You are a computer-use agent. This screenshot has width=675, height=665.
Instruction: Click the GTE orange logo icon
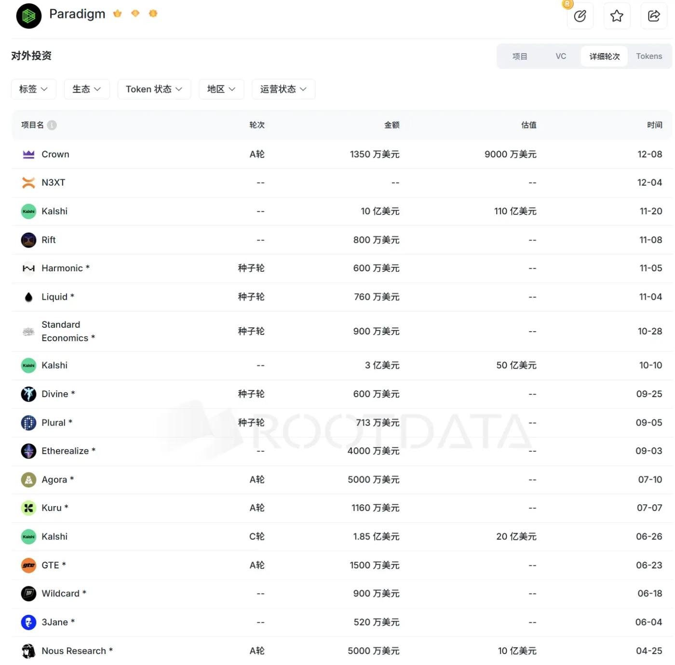(x=29, y=565)
